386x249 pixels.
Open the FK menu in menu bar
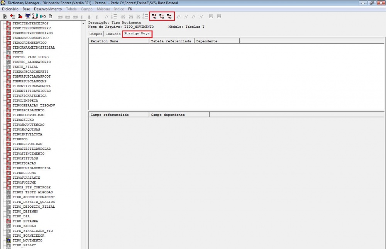point(130,8)
